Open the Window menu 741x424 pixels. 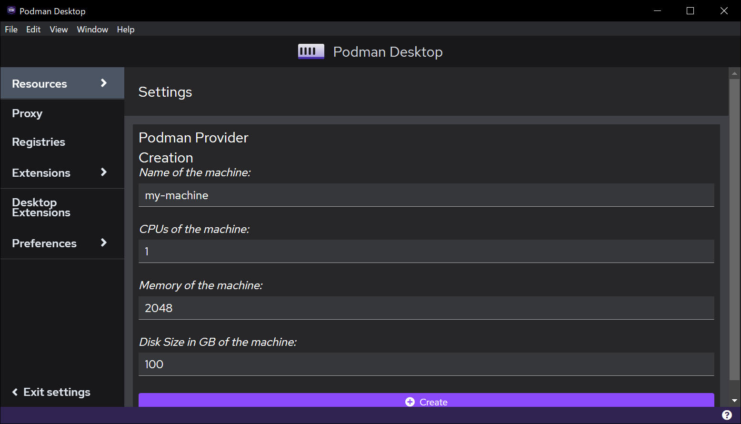[92, 30]
